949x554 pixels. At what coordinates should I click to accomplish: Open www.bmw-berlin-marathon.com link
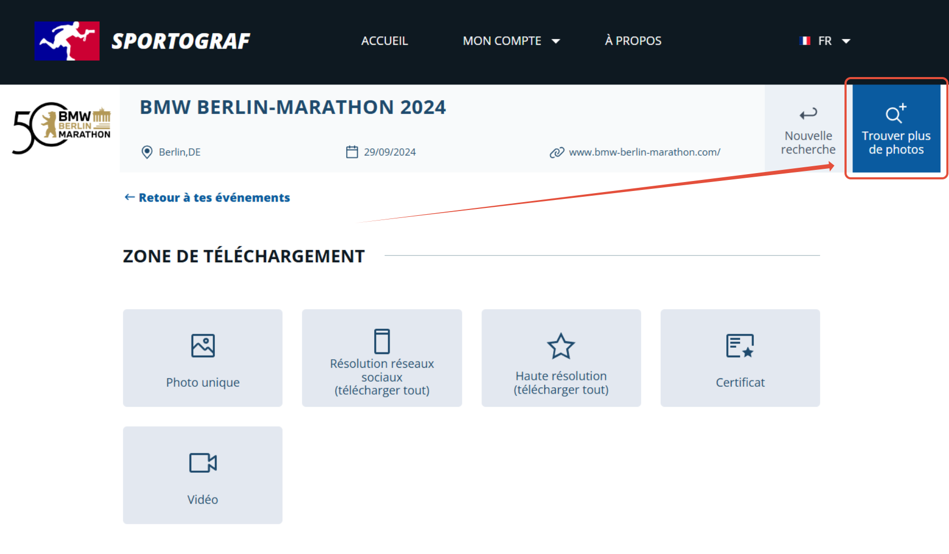pyautogui.click(x=644, y=152)
